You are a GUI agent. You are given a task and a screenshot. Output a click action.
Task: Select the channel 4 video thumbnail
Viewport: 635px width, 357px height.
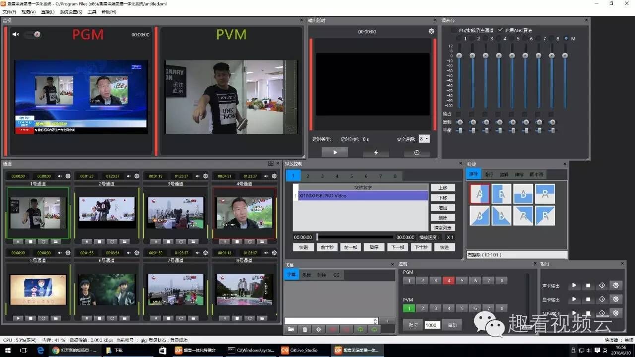(244, 213)
